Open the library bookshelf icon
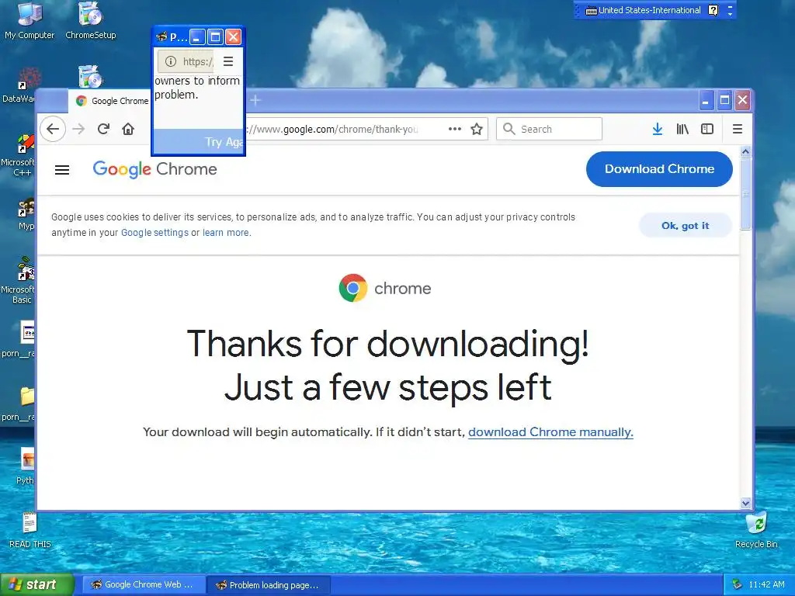Viewport: 795px width, 596px height. click(682, 129)
